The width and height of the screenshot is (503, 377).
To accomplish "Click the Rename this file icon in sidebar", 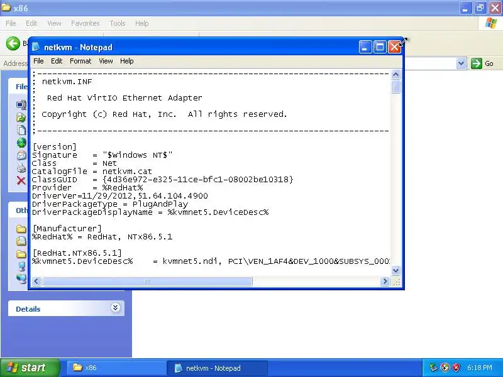I will pyautogui.click(x=21, y=105).
